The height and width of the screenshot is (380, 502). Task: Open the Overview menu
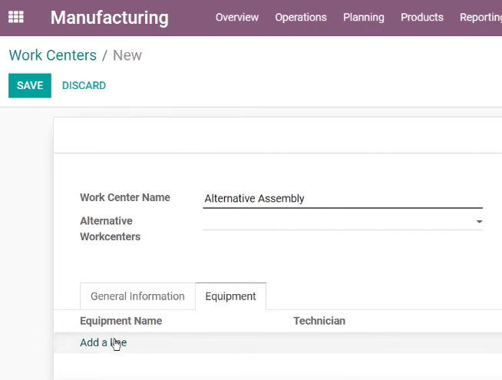(237, 18)
